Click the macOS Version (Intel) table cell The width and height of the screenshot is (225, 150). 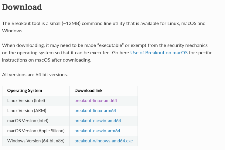pyautogui.click(x=36, y=121)
